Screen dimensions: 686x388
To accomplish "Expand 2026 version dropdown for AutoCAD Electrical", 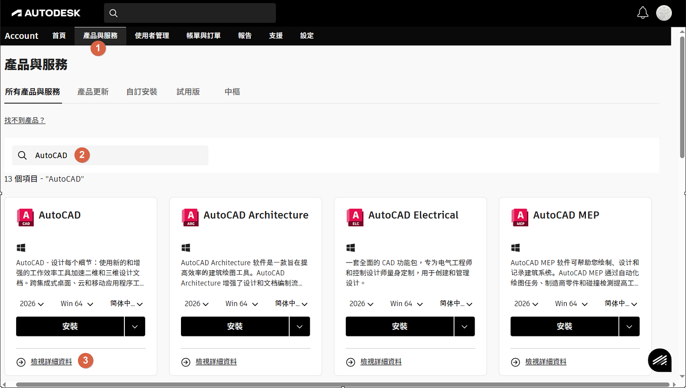I will (x=361, y=304).
